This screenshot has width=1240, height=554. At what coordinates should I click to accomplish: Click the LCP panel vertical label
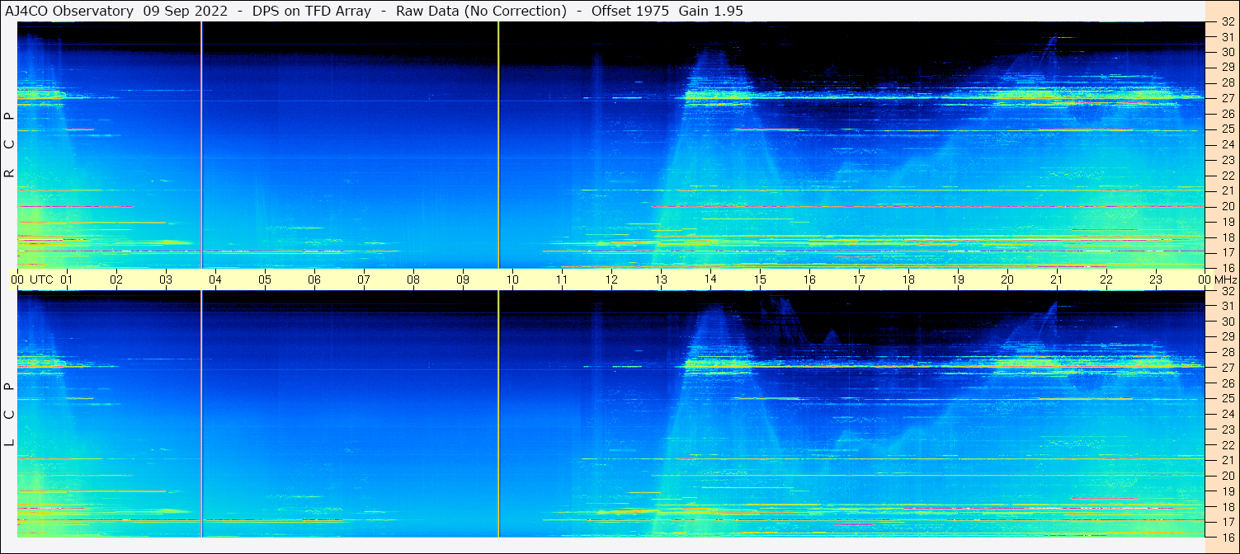click(10, 414)
